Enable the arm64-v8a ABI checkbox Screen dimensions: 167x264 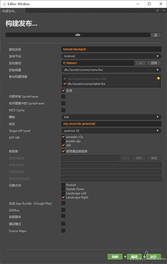(x=63, y=141)
